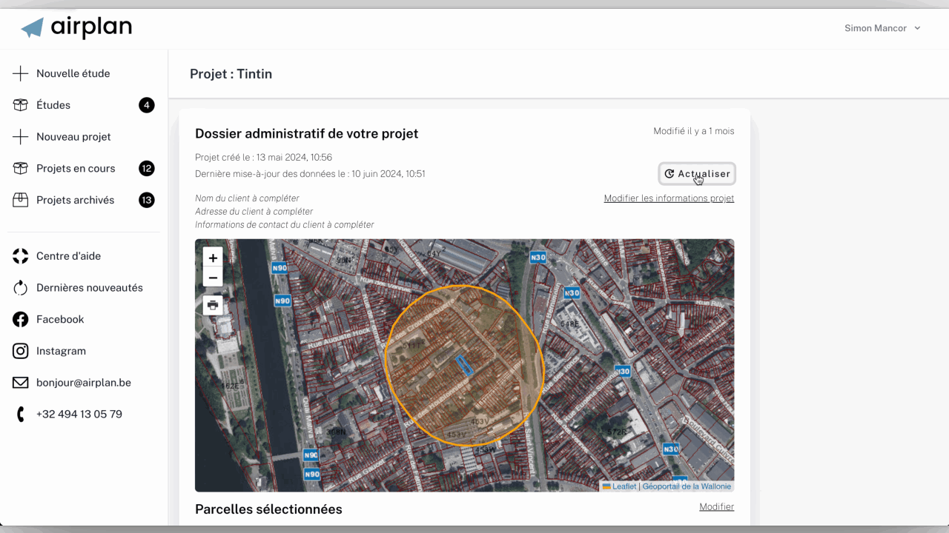Open the Instagram link
Image resolution: width=949 pixels, height=533 pixels.
pyautogui.click(x=61, y=351)
